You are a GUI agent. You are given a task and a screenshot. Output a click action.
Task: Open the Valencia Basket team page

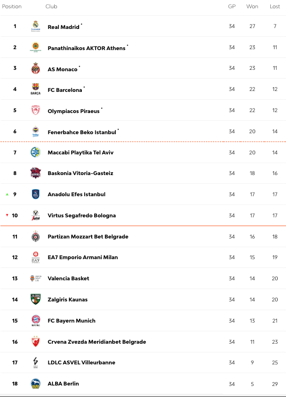[x=68, y=278]
